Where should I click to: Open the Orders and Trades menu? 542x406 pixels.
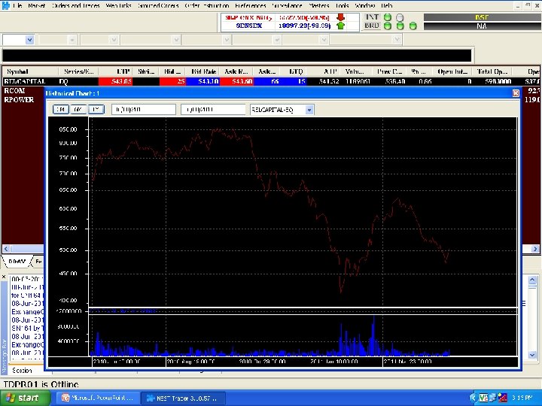(x=76, y=5)
